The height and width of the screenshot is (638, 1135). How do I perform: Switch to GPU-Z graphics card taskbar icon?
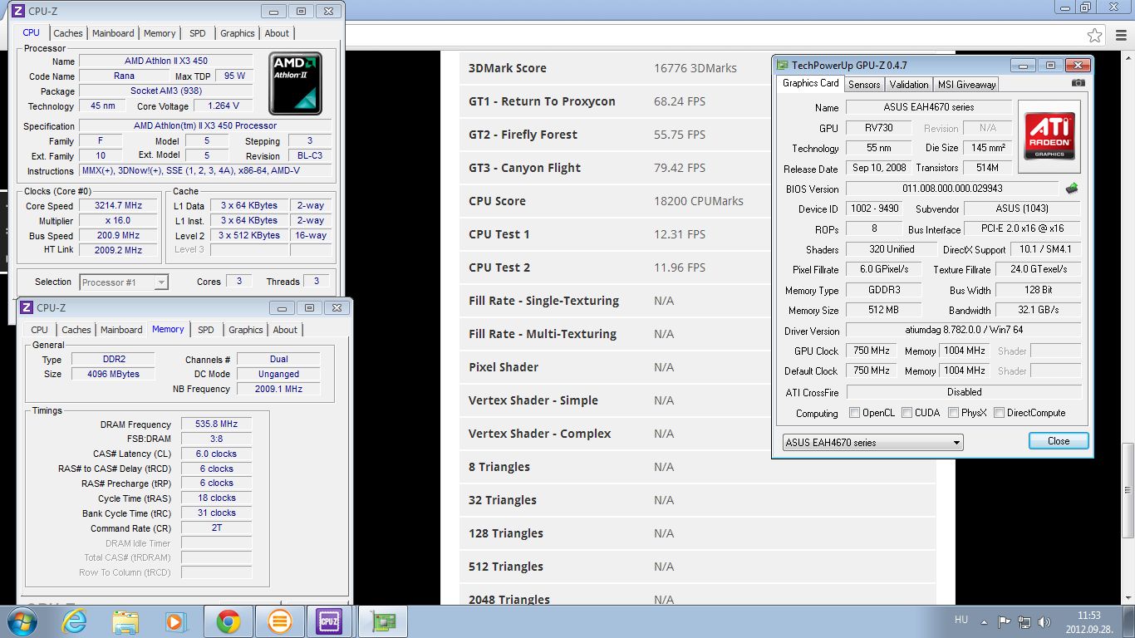[383, 621]
